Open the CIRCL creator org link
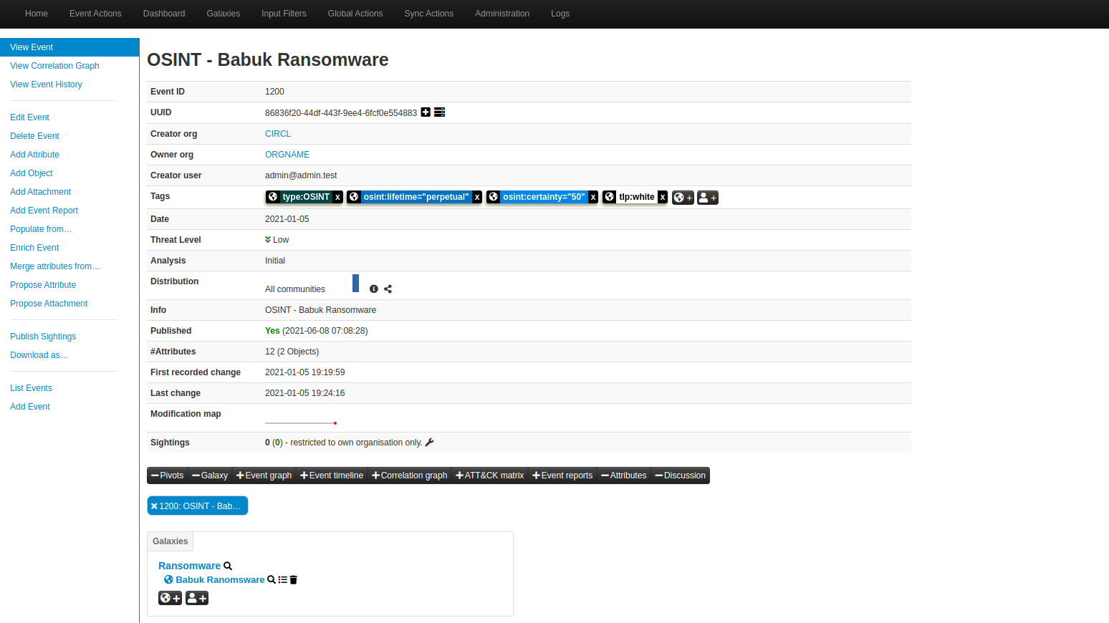The image size is (1109, 623). (278, 134)
